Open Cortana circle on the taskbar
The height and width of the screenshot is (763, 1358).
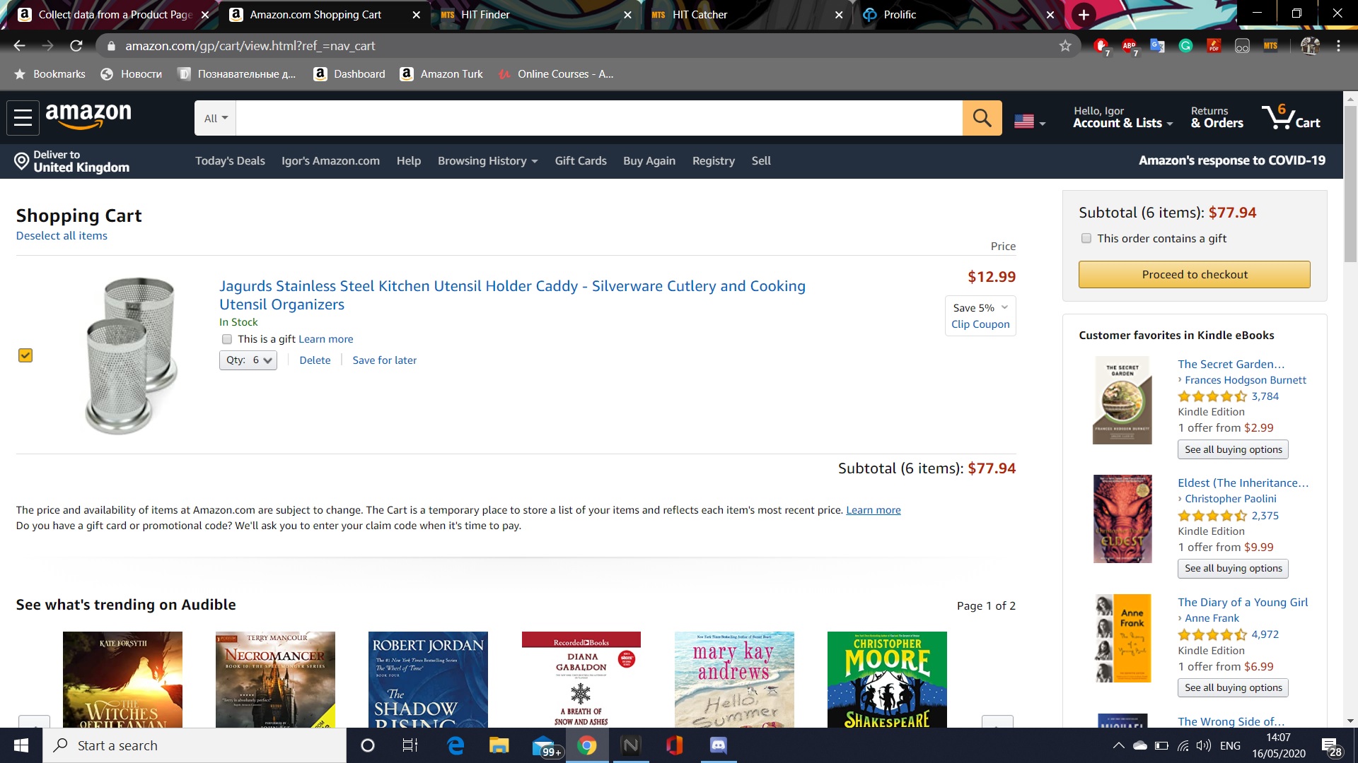coord(367,745)
